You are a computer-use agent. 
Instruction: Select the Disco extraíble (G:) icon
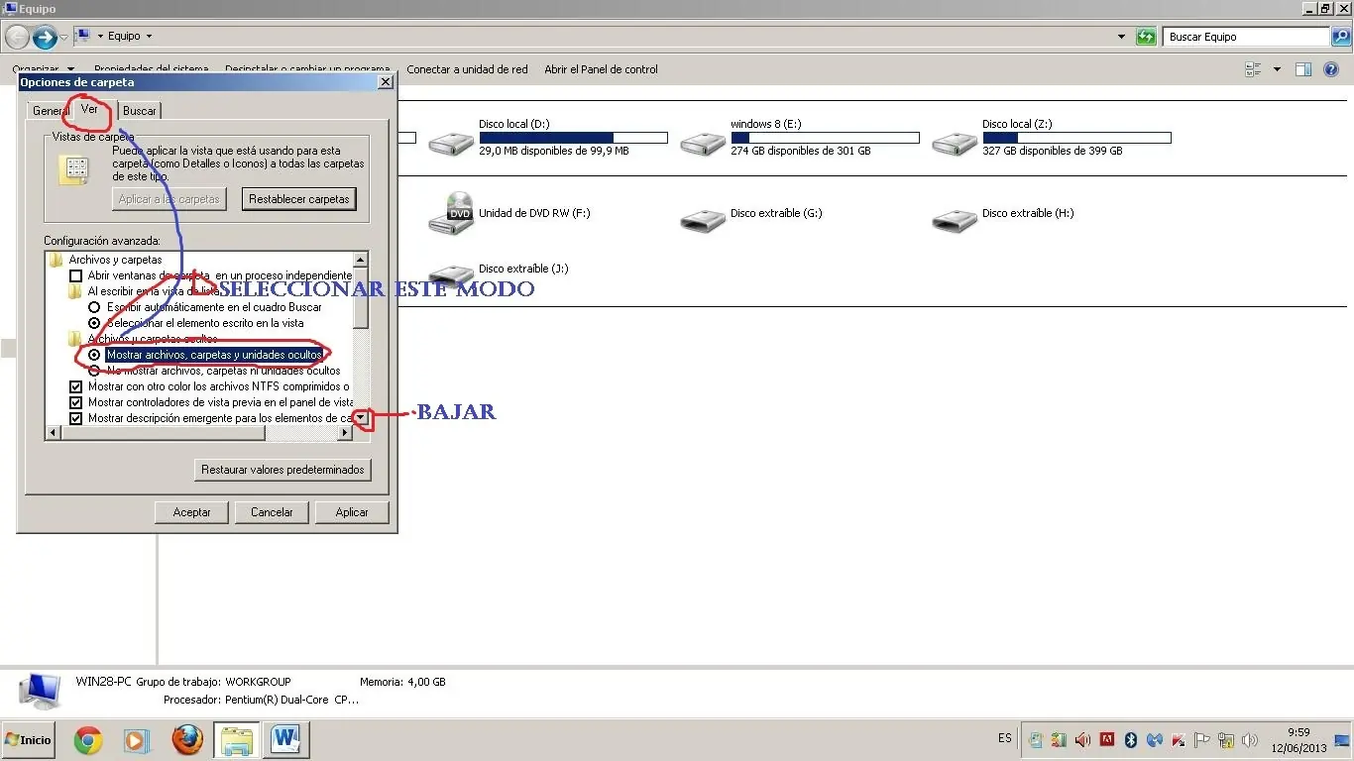(x=703, y=219)
